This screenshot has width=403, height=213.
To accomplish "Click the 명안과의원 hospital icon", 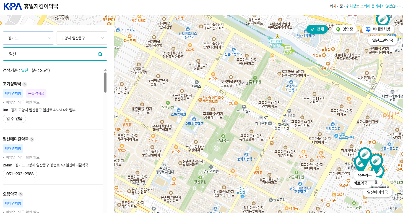I will (x=211, y=167).
